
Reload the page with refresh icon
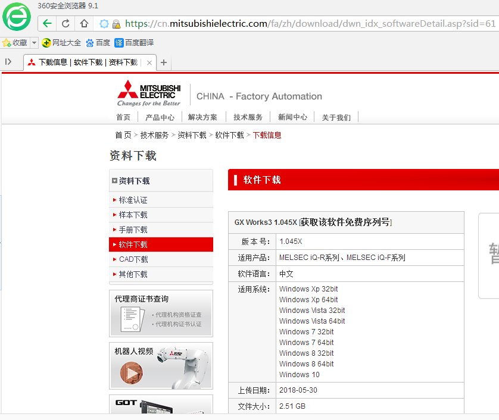tap(66, 24)
